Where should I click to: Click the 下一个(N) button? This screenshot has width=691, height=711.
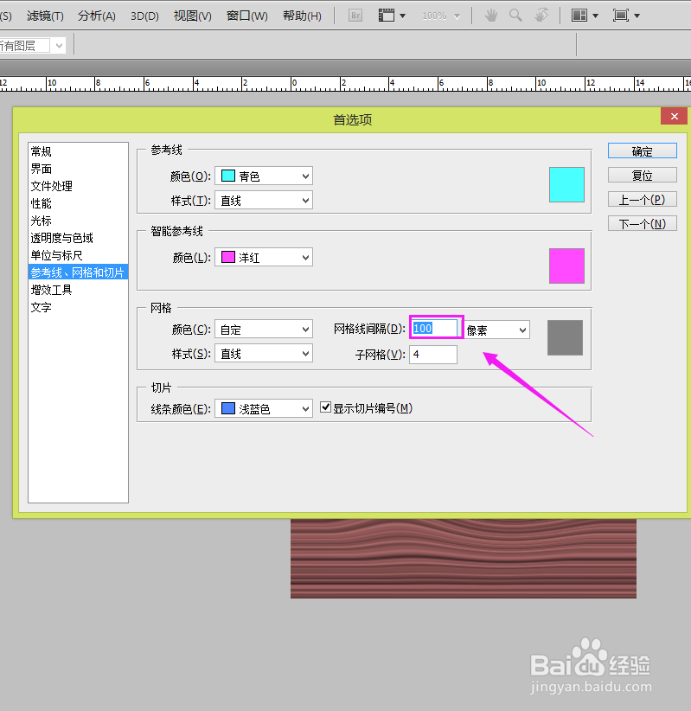pos(642,223)
